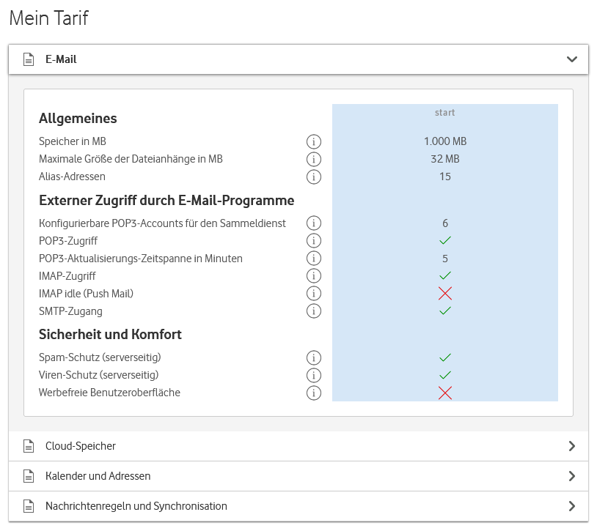Click info icon for Speicher in MB
This screenshot has width=597, height=531.
[x=314, y=141]
